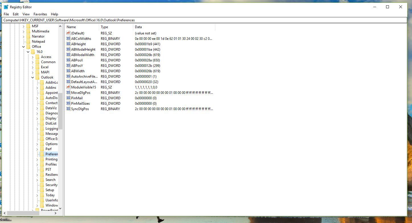Screen dimensions: 412x223
Task: Select the Perf key in tree
Action: click(x=48, y=149)
